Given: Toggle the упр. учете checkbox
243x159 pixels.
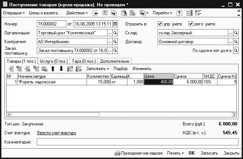Looking at the screenshot, I should pyautogui.click(x=160, y=24).
